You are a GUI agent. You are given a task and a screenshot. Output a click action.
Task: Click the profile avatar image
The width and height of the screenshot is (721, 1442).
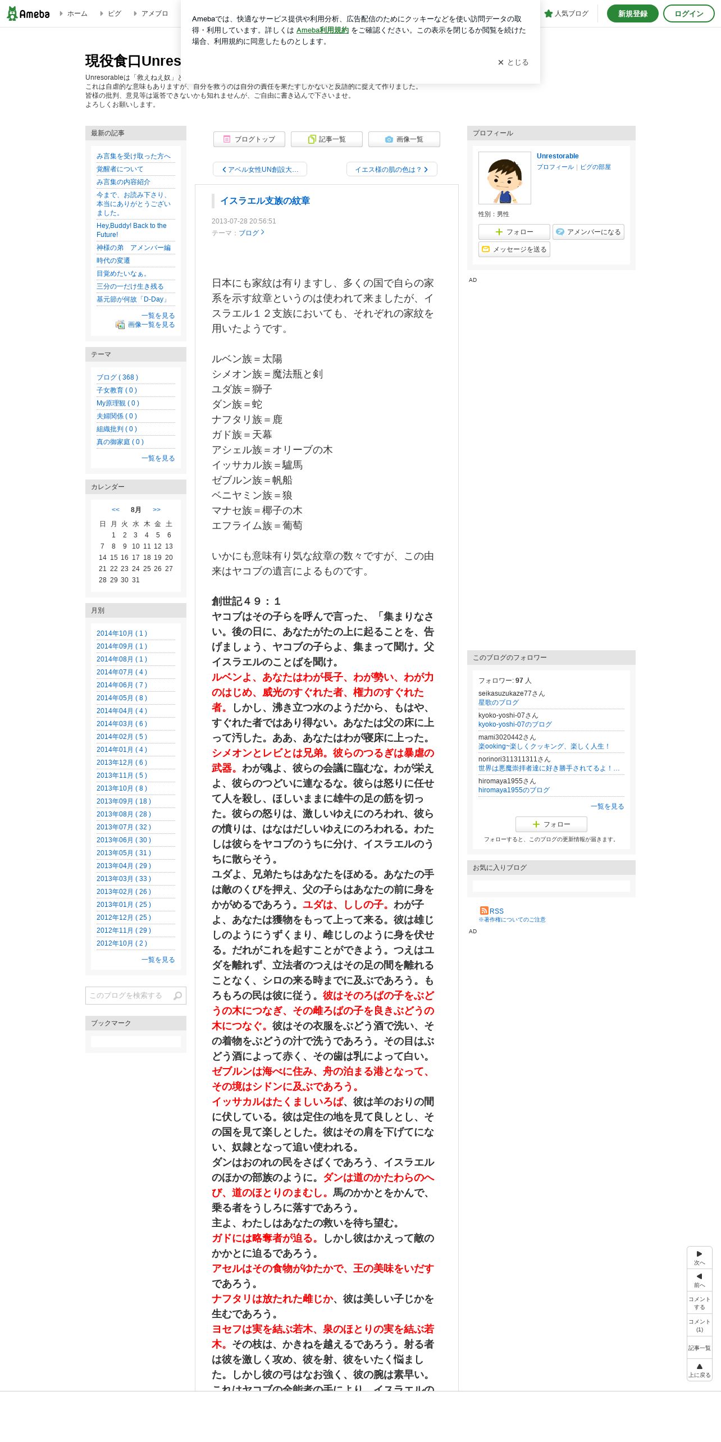(505, 178)
